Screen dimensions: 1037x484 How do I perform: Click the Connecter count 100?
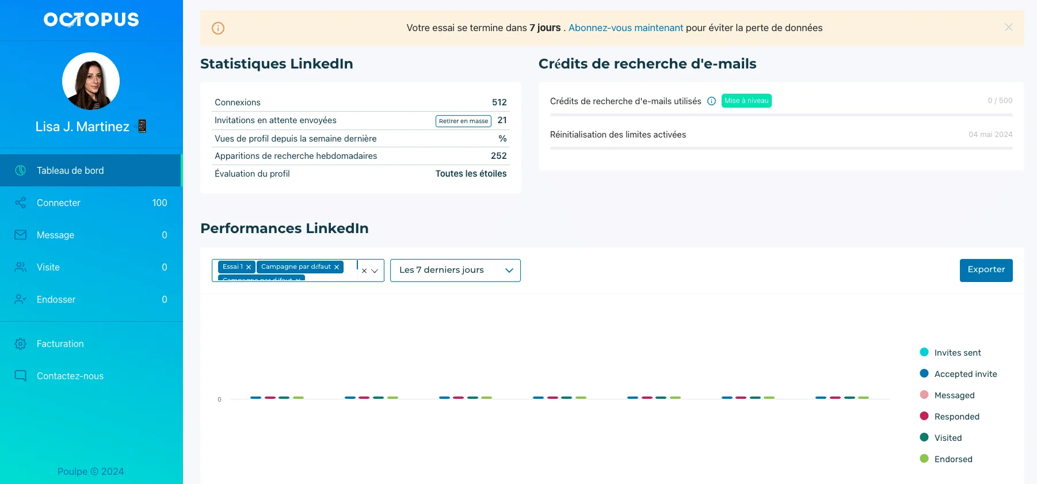(x=159, y=203)
